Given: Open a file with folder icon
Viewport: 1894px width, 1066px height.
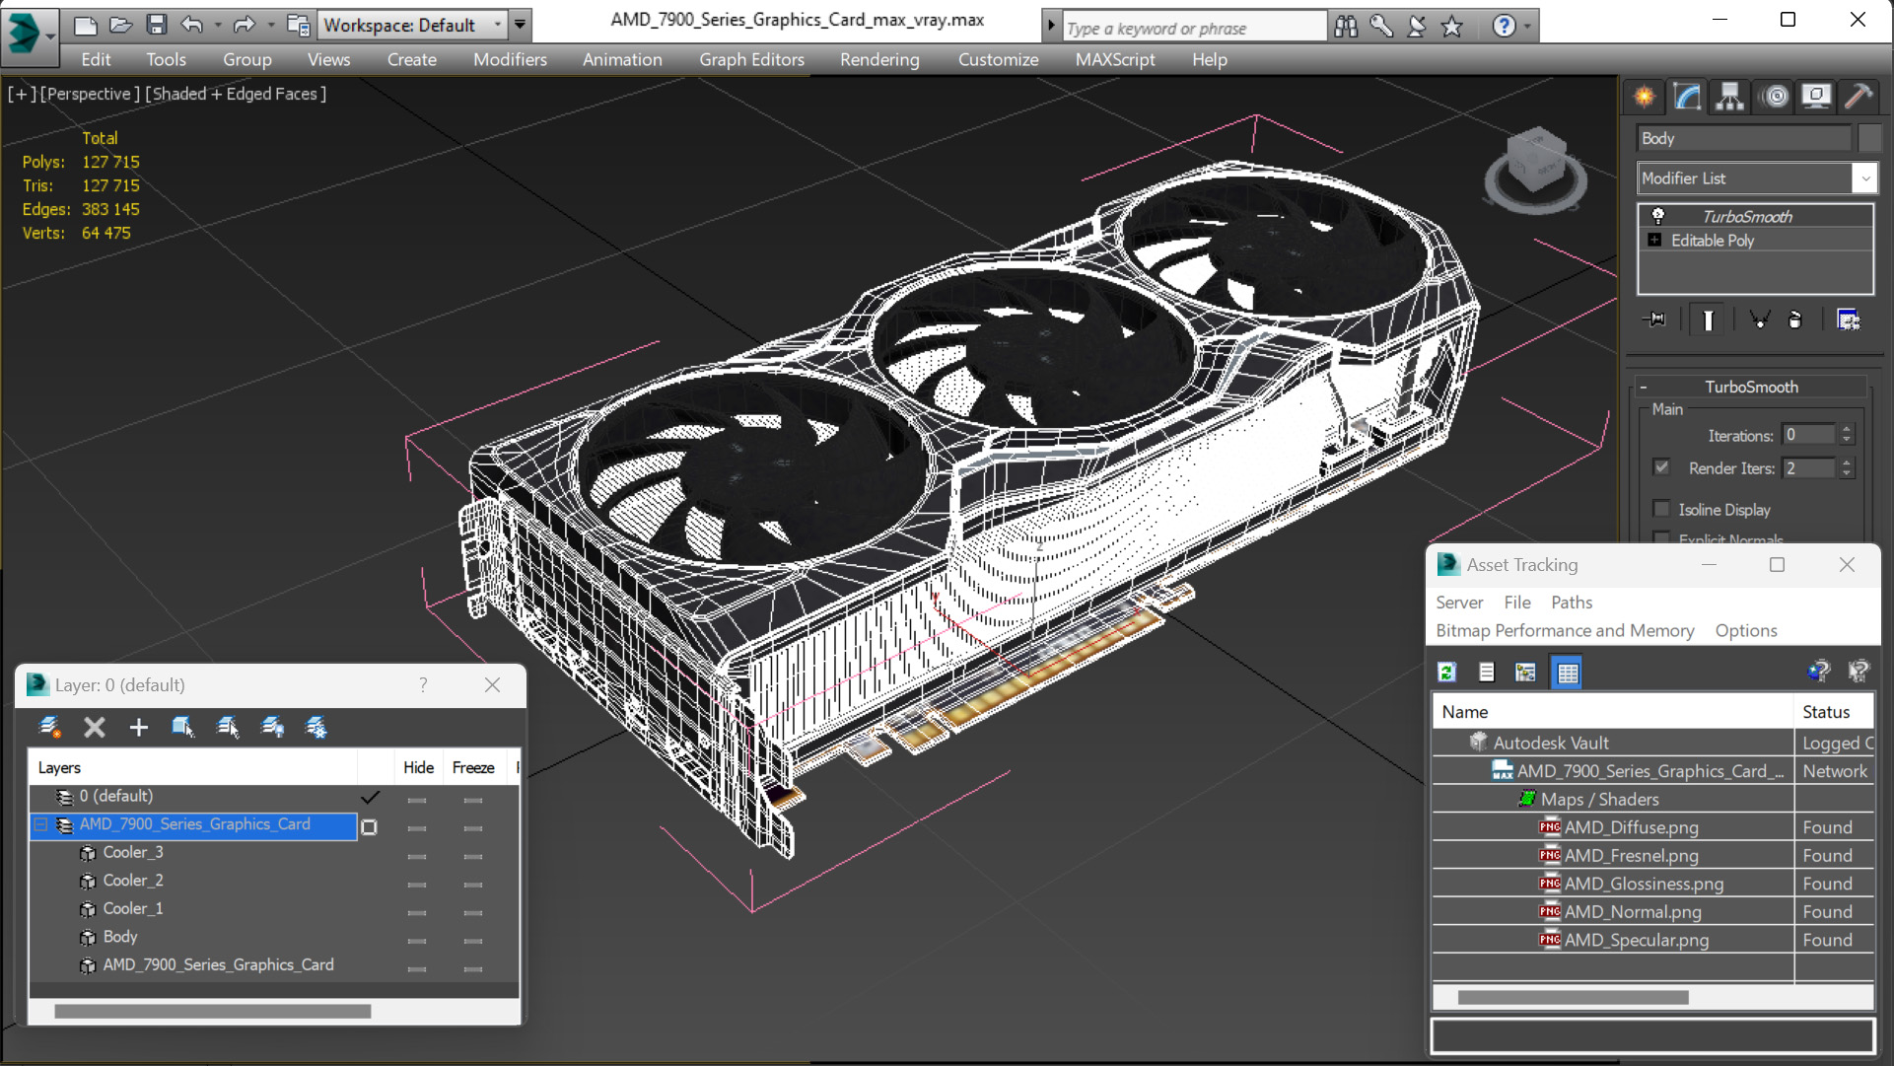Looking at the screenshot, I should coord(120,25).
